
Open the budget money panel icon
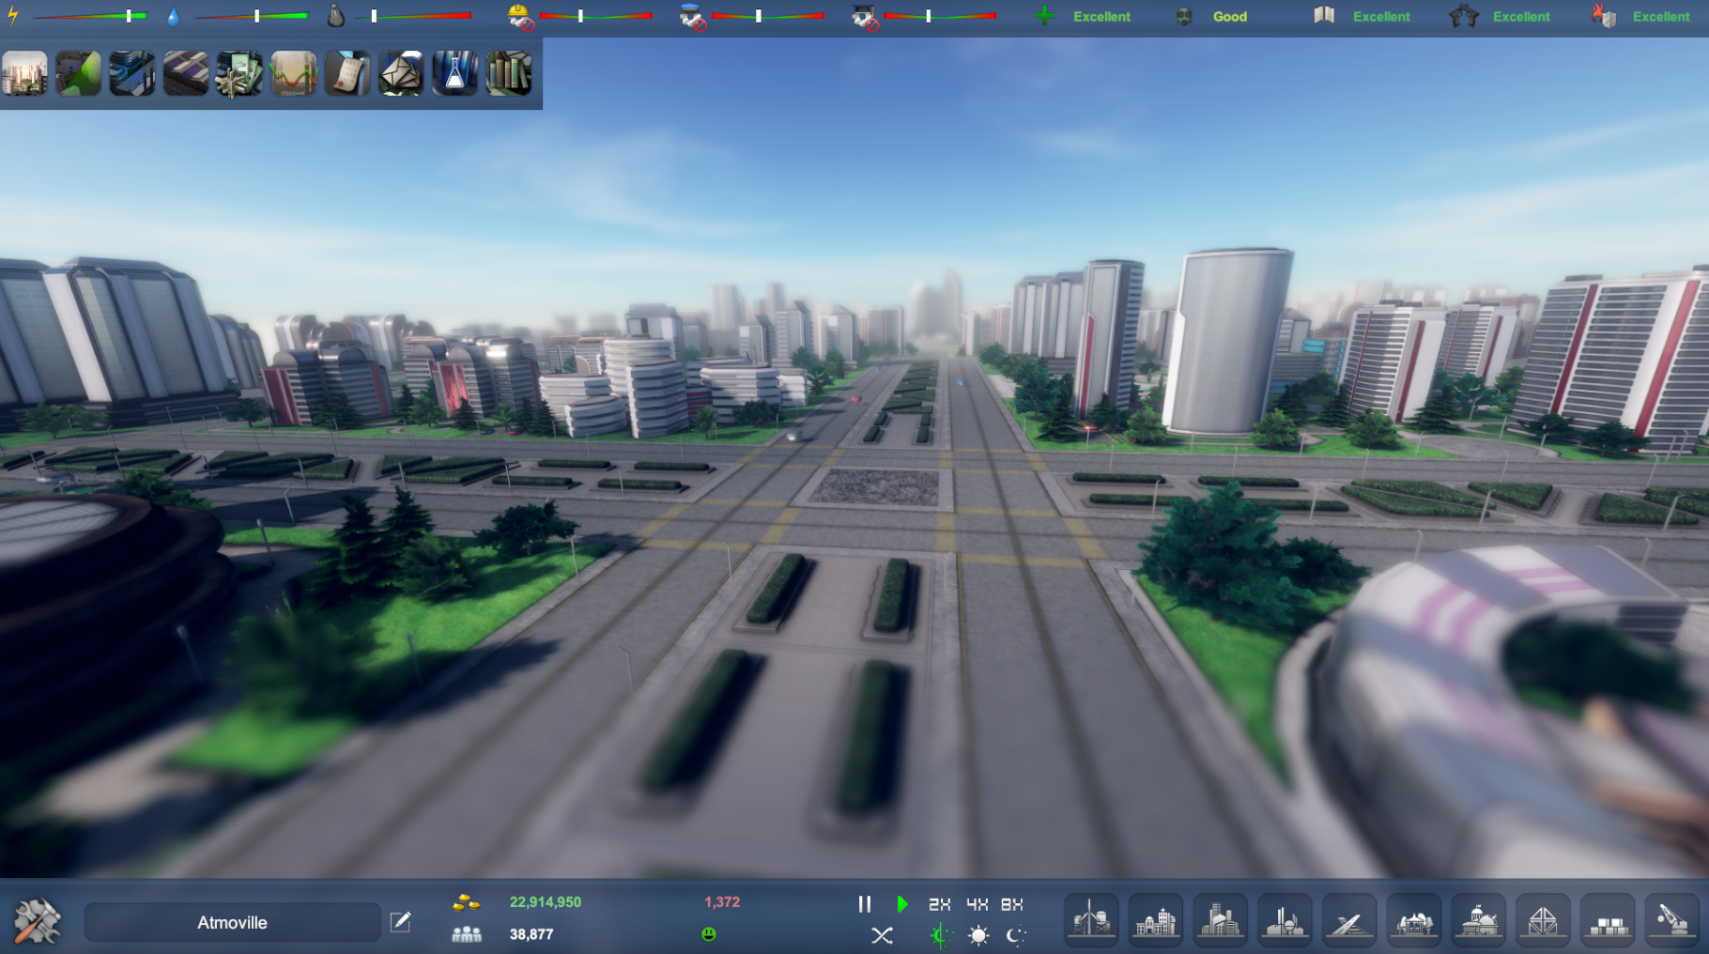(239, 73)
